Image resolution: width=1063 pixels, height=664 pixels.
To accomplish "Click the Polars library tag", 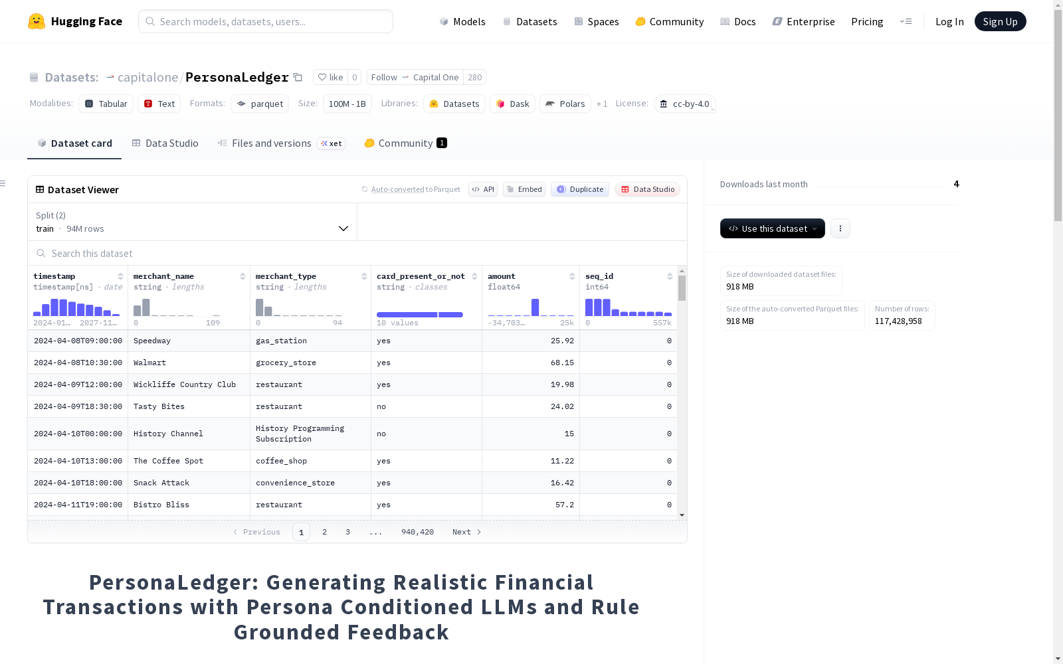I will click(565, 104).
